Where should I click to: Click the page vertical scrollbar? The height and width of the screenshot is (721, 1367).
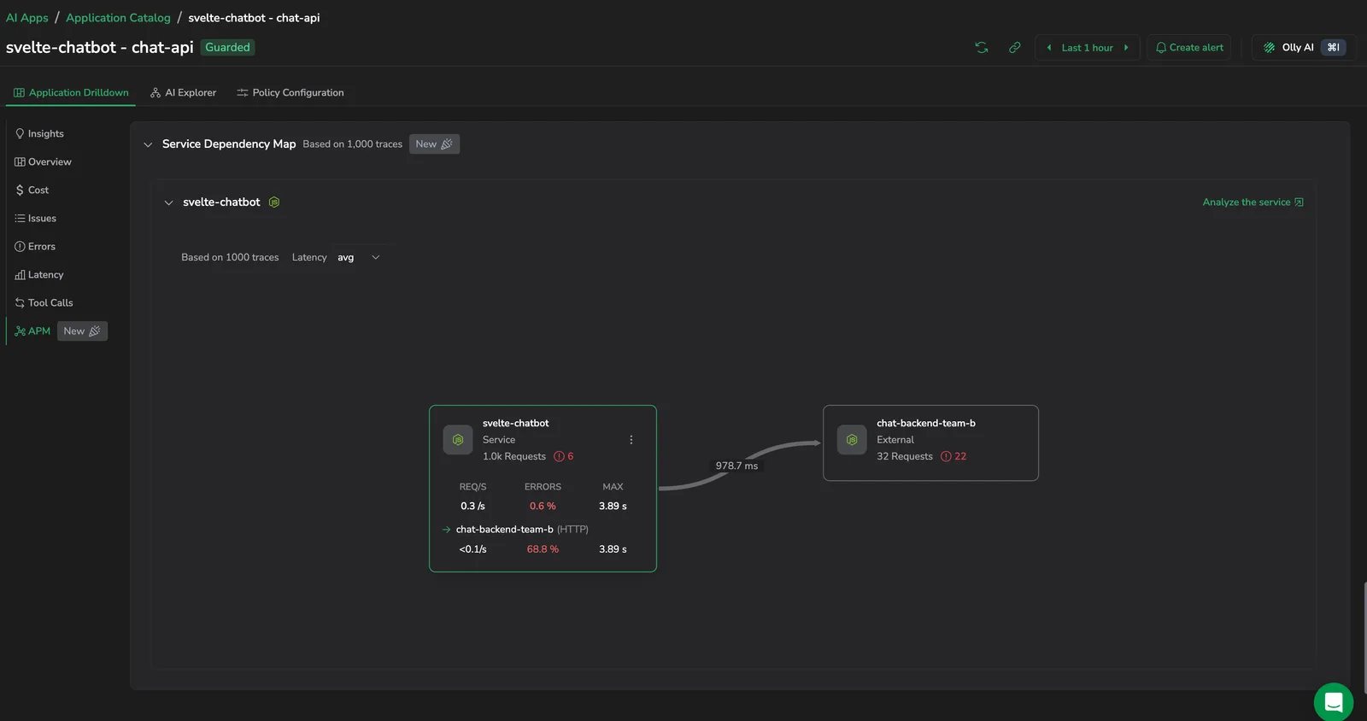[x=1364, y=636]
